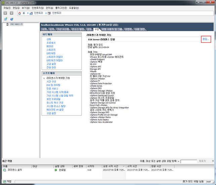The height and width of the screenshot is (185, 216).
Task: Click the blue globe toolbar icon
Action: (12, 19)
